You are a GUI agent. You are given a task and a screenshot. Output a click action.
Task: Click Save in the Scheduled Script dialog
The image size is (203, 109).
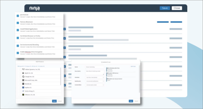131,101
